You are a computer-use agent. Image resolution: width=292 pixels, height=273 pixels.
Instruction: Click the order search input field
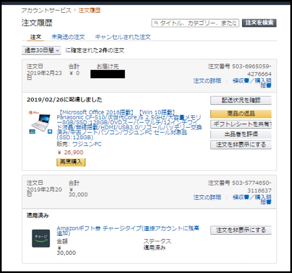point(195,23)
